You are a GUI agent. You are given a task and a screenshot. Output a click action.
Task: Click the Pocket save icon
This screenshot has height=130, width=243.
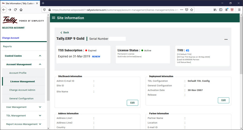click(187, 10)
